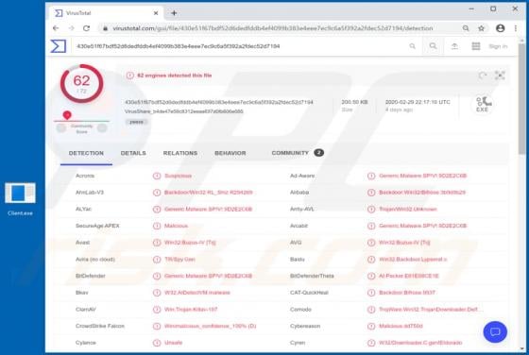Click the search magnifier in VirusTotal bar
The width and height of the screenshot is (529, 355).
(x=433, y=46)
